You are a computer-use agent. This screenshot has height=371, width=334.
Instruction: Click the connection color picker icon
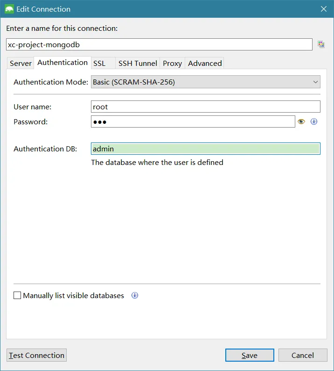click(x=321, y=44)
